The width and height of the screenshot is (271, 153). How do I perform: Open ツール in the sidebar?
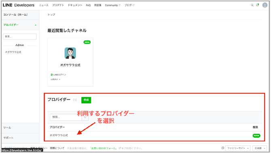[x=7, y=128]
